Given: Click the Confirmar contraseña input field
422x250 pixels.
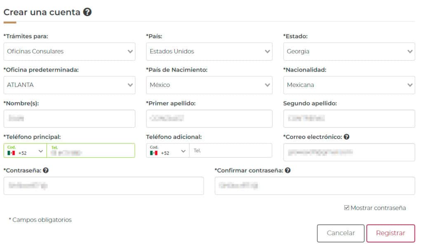Looking at the screenshot, I should click(314, 186).
